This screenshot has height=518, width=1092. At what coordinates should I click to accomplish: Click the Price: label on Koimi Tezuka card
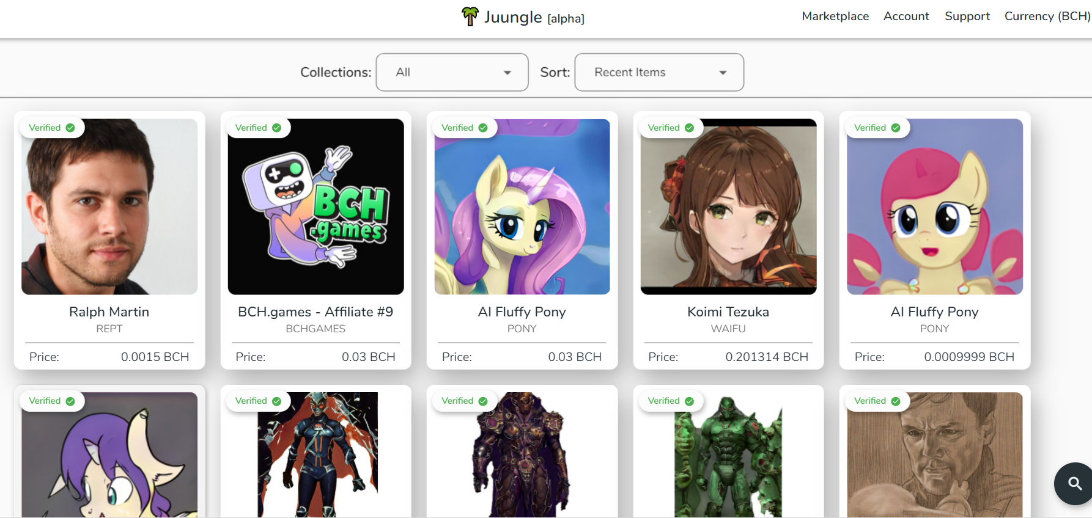[x=663, y=357]
